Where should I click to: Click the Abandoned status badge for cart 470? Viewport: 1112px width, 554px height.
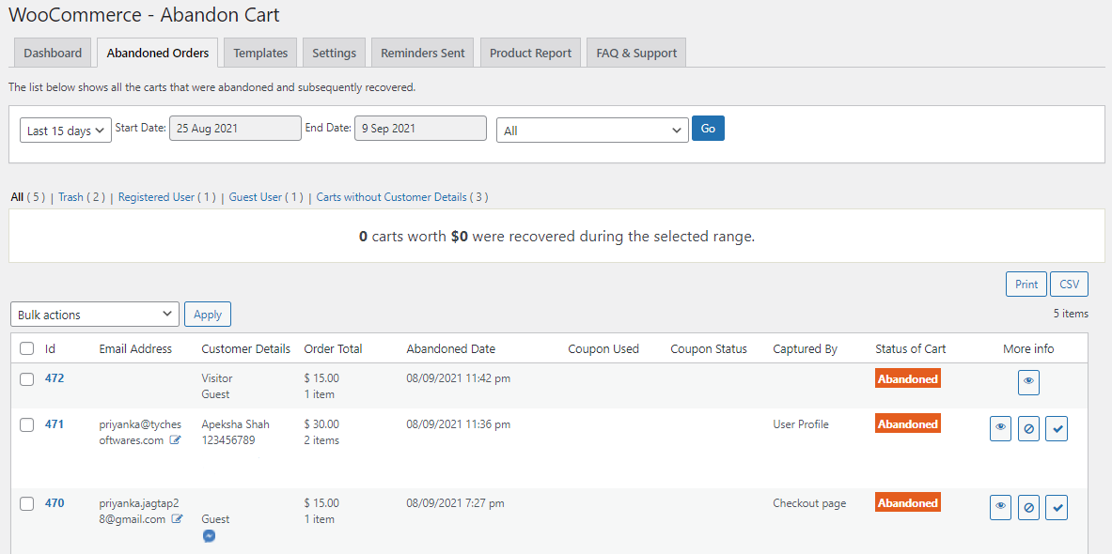tap(908, 502)
